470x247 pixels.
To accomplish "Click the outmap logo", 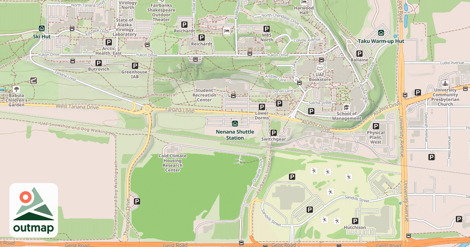I will (x=34, y=210).
